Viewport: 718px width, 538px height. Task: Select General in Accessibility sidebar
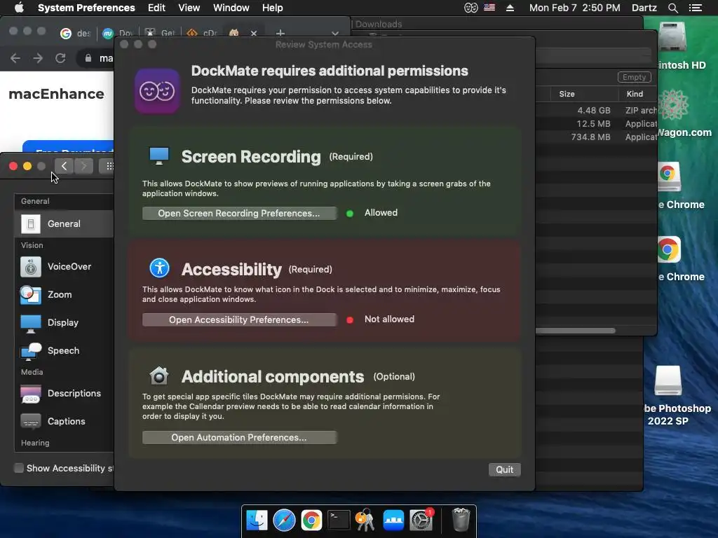click(x=64, y=223)
